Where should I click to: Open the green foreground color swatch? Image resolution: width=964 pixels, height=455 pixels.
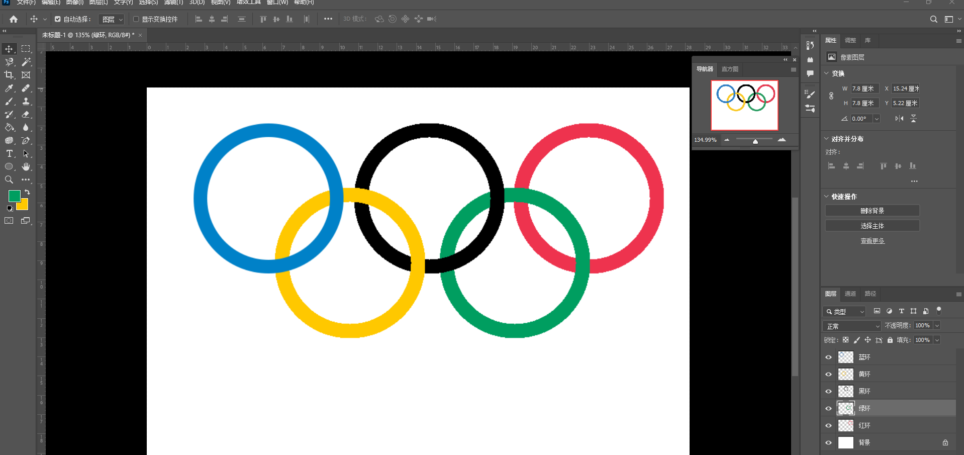(x=14, y=196)
